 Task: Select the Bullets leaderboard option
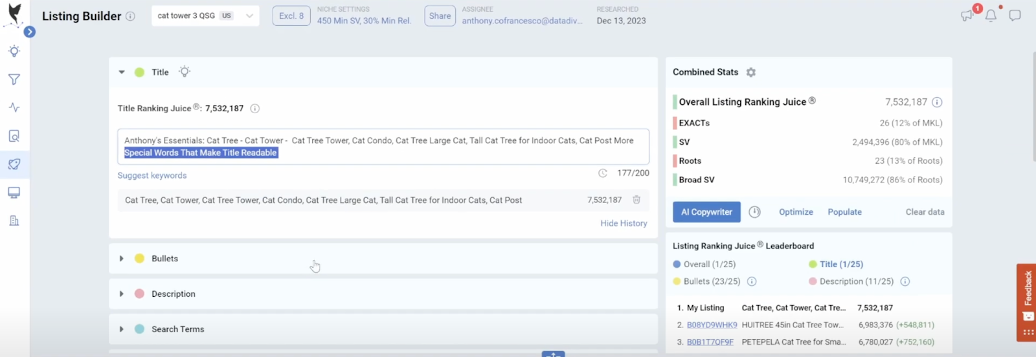click(x=677, y=281)
